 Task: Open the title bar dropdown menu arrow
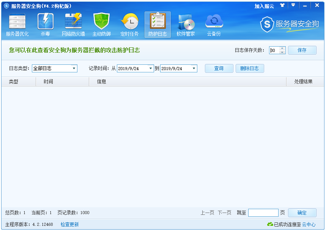(x=293, y=5)
